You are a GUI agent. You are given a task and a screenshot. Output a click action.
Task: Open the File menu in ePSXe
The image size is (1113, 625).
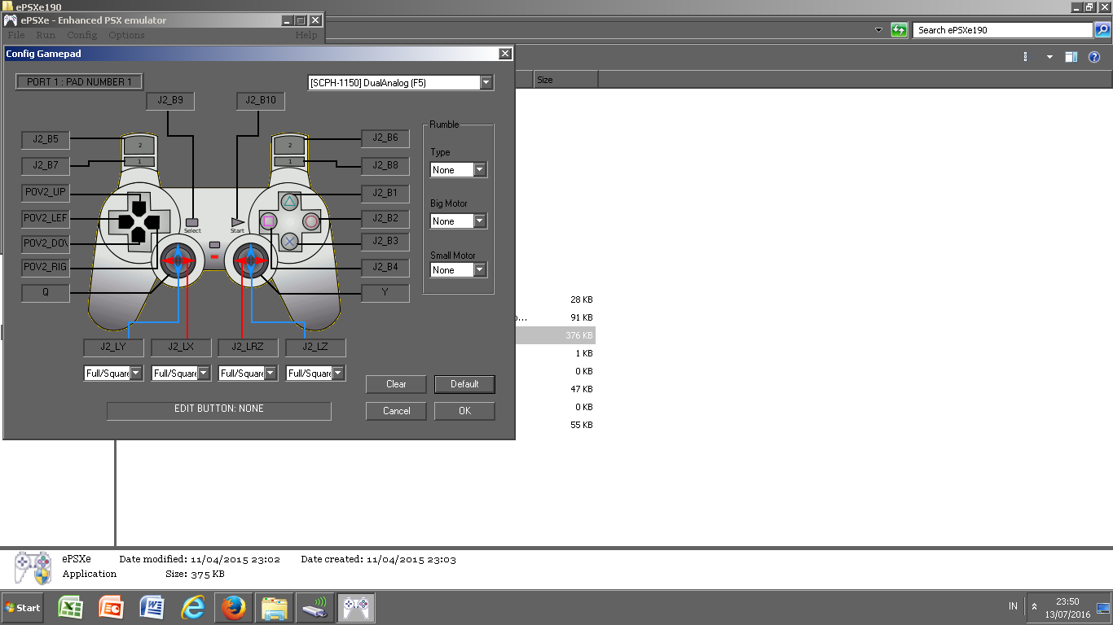point(15,35)
